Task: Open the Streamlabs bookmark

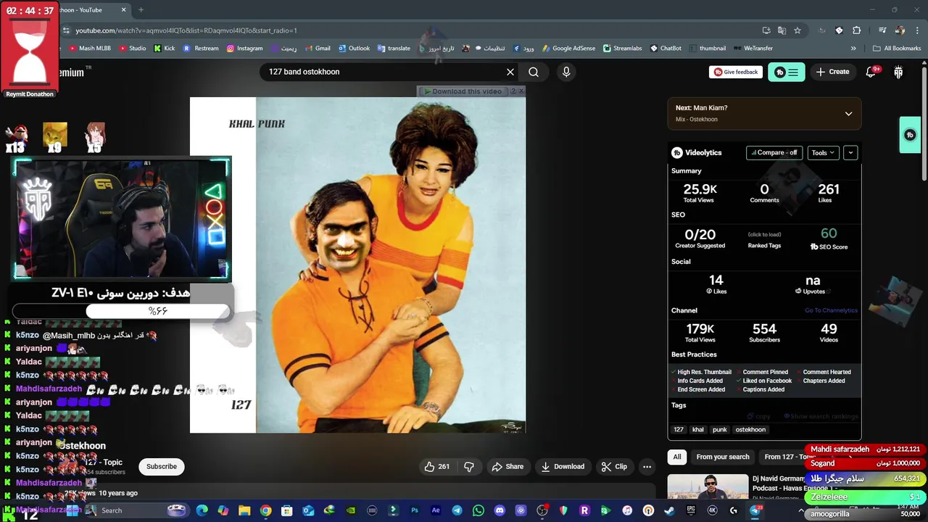Action: tap(622, 49)
